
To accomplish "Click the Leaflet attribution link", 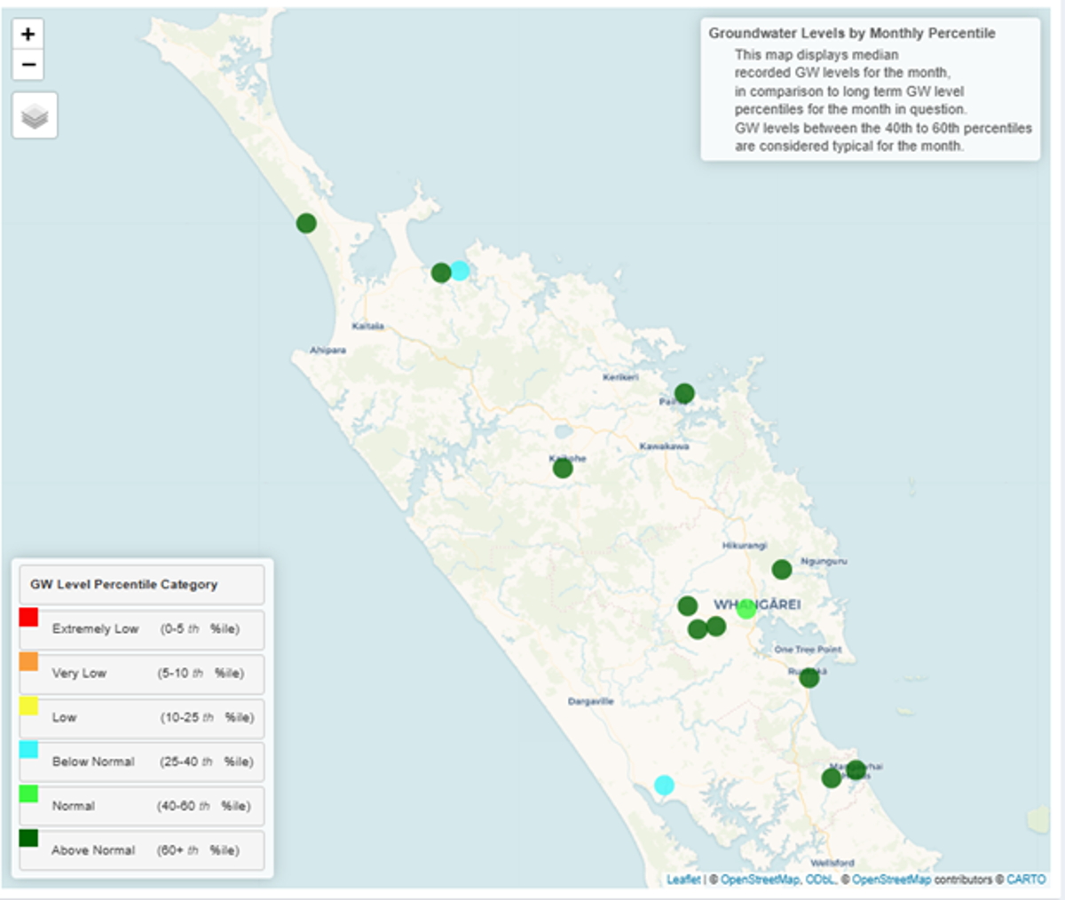I will (x=683, y=880).
